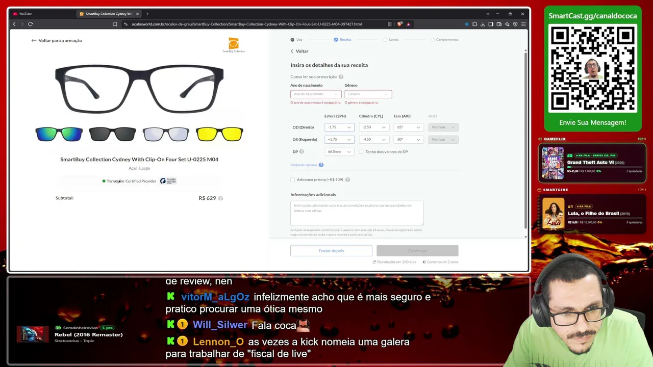Image resolution: width=653 pixels, height=367 pixels.
Task: Click the 'Rebel (2016 Remaster)' song title
Action: (89, 334)
